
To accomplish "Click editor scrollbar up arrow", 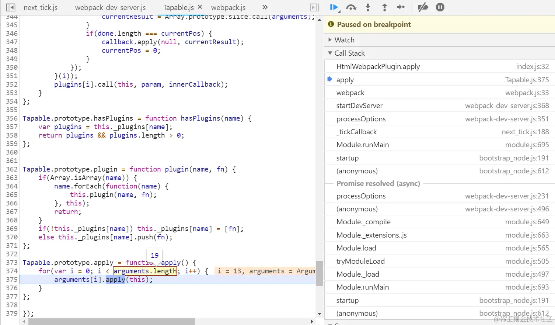I will (x=320, y=20).
